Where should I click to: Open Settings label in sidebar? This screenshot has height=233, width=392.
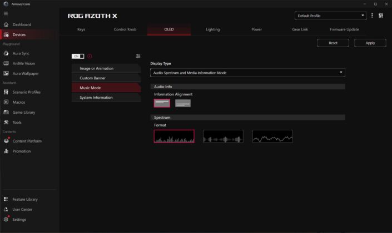tap(19, 220)
